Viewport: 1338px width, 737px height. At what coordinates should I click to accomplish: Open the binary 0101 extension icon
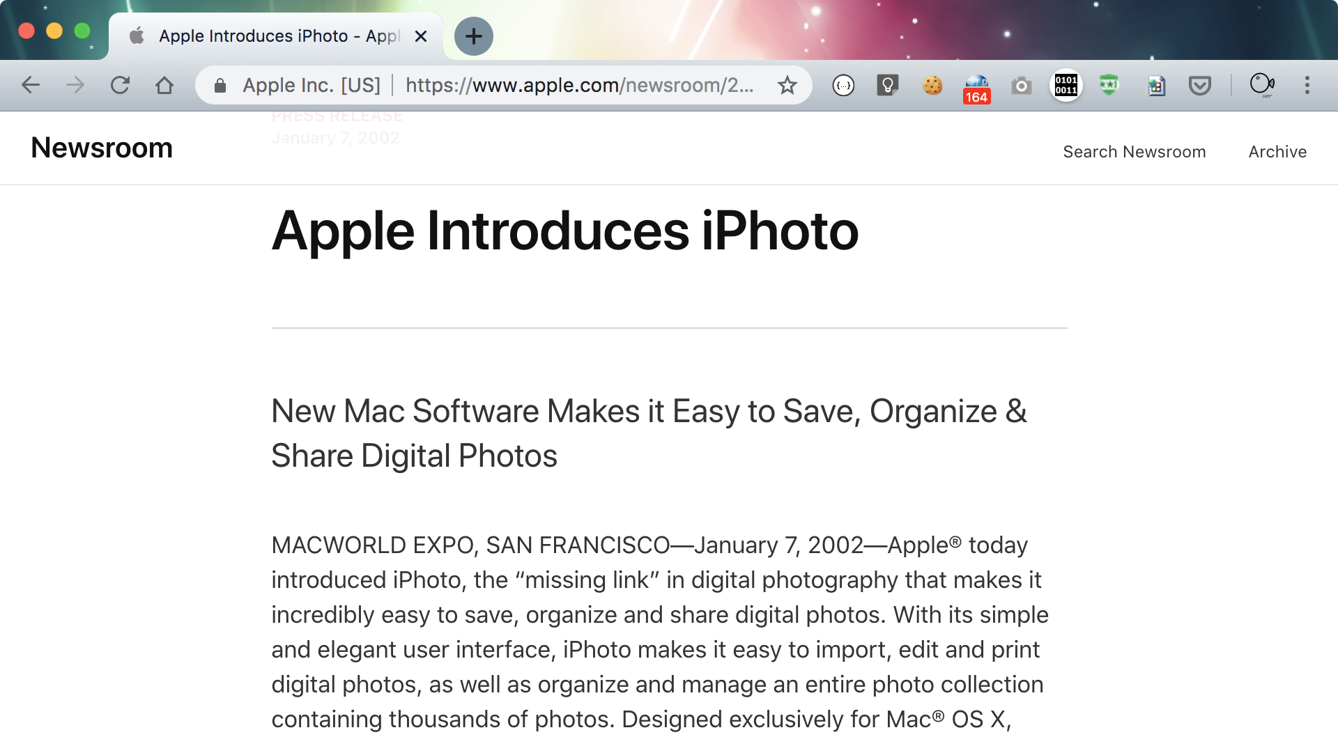[1066, 85]
